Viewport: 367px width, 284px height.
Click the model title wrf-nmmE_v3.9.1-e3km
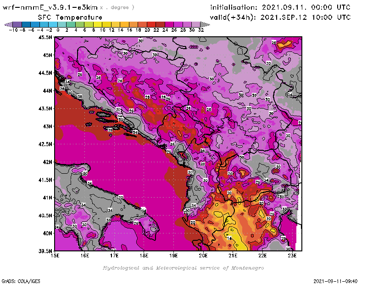pos(50,7)
